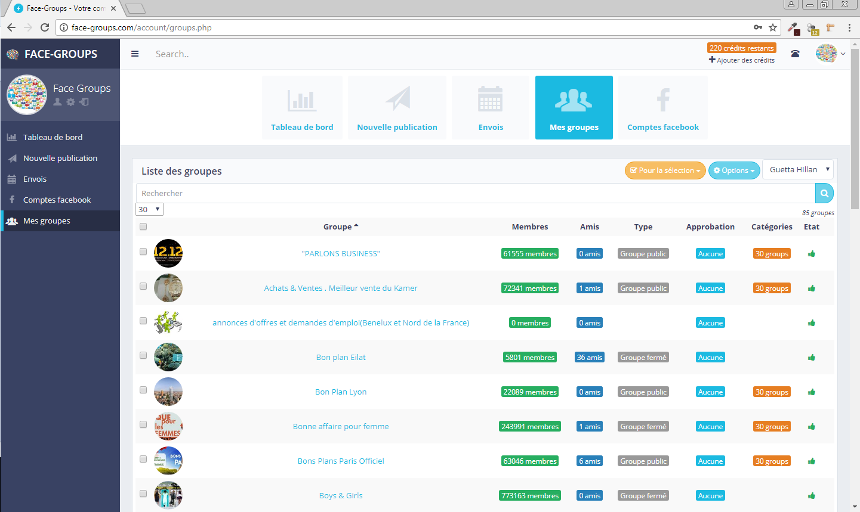Go to Comptes facebook in the sidebar
Image resolution: width=860 pixels, height=512 pixels.
(57, 200)
